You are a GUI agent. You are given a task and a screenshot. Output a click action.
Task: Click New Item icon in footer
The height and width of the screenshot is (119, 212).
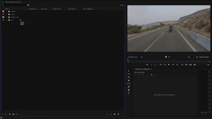[118, 114]
